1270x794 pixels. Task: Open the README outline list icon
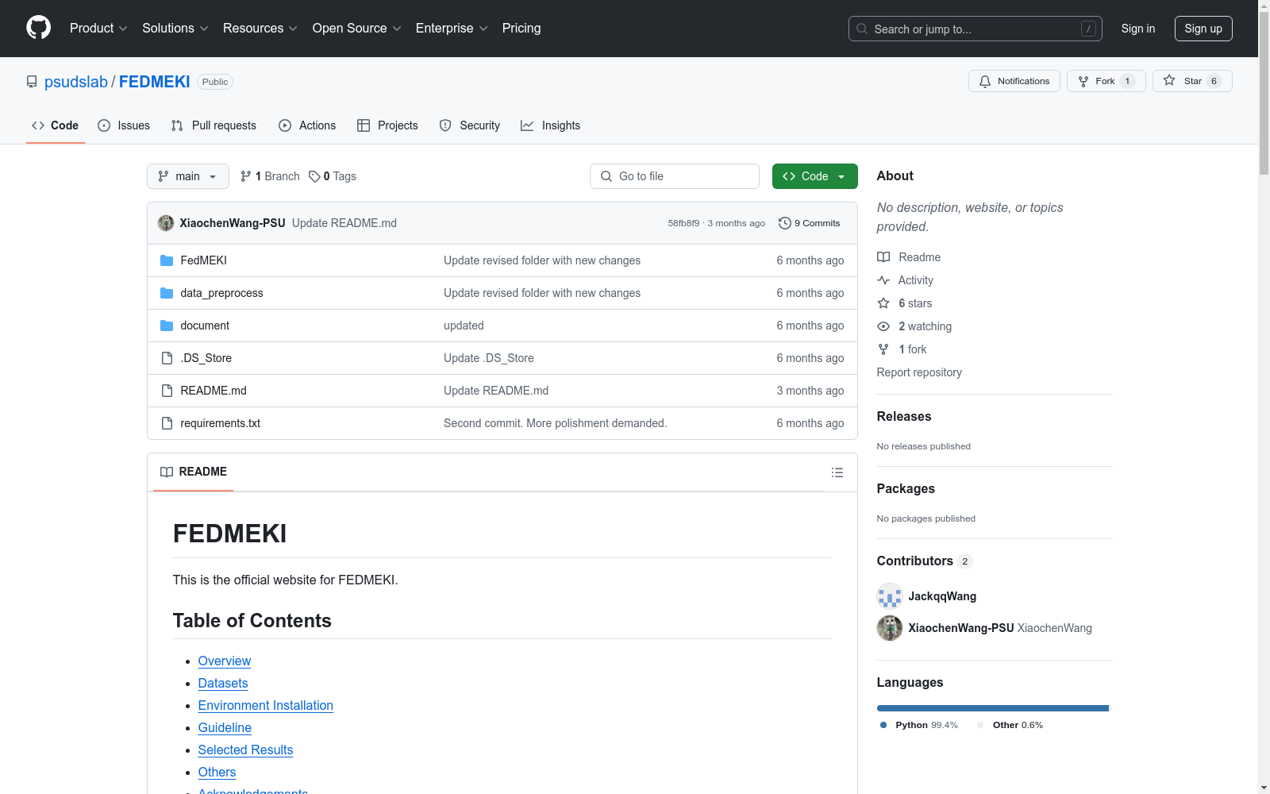coord(837,472)
